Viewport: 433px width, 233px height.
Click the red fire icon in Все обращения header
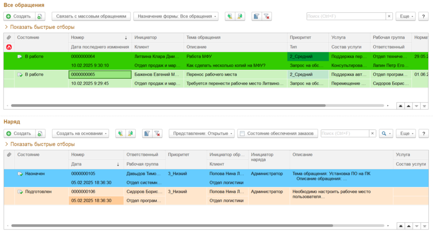(9, 47)
